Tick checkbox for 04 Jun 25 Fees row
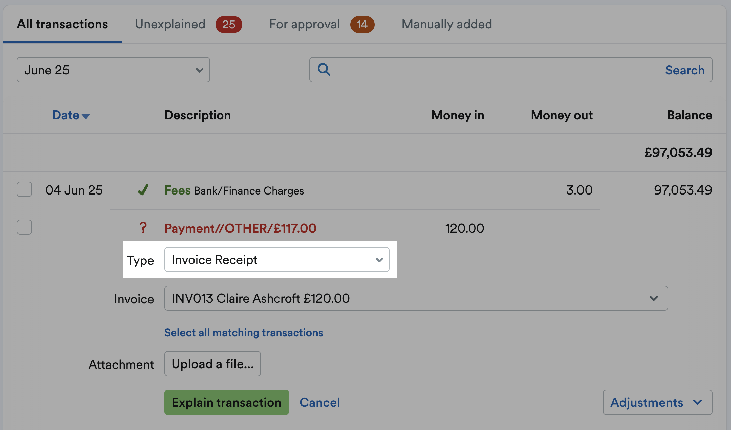 coord(25,189)
